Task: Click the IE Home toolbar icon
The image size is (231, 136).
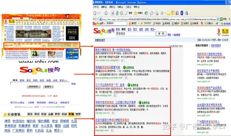Action: (x=122, y=13)
